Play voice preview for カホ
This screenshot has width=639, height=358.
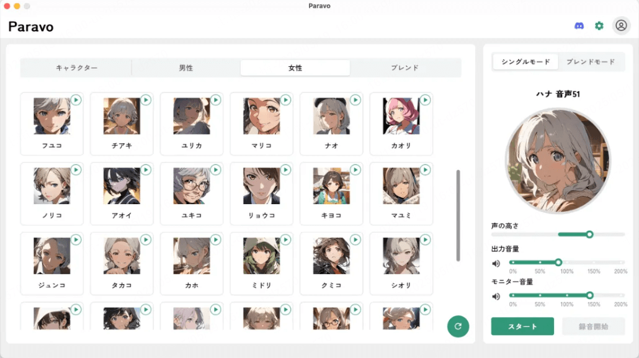point(215,239)
